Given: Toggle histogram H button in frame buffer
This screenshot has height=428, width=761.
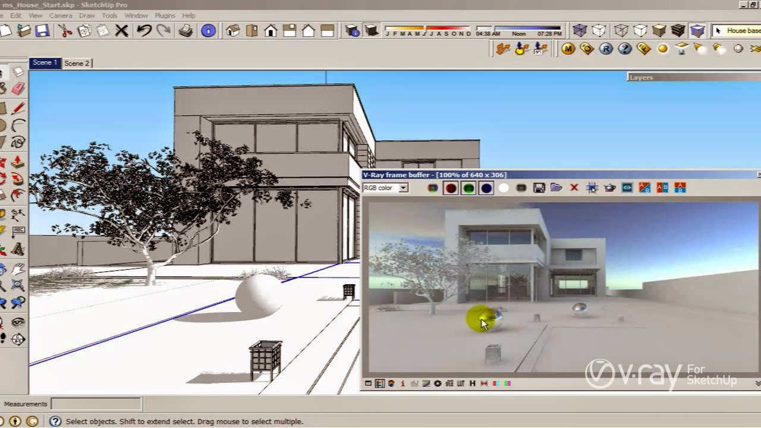Looking at the screenshot, I should [473, 383].
